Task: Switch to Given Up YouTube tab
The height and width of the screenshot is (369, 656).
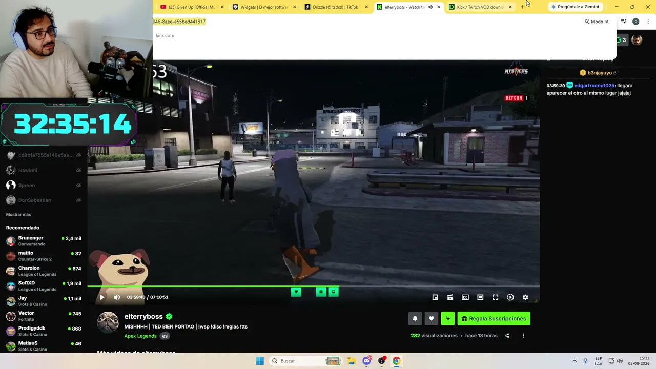Action: tap(192, 7)
